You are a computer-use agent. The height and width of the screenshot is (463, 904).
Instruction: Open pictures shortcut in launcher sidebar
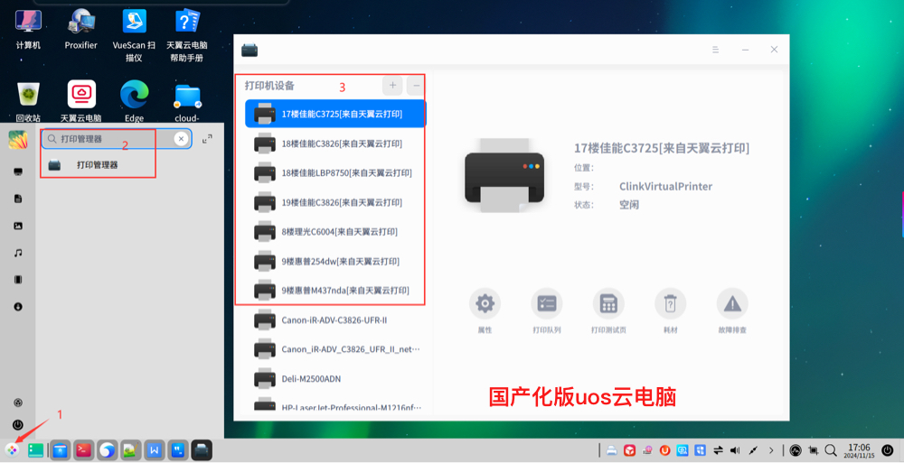pyautogui.click(x=18, y=226)
